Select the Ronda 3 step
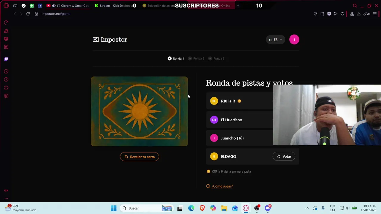 (216, 59)
